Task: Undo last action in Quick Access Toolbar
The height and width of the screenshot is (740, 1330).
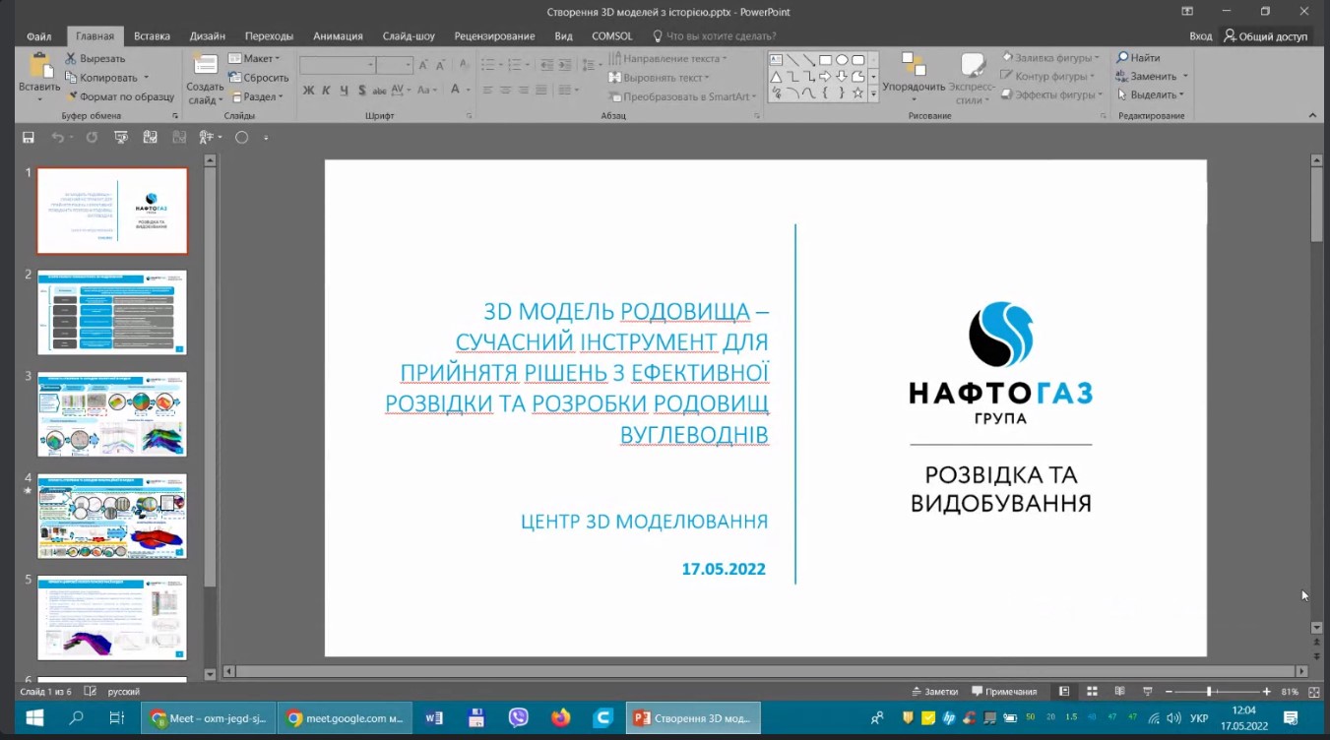Action: coord(57,138)
